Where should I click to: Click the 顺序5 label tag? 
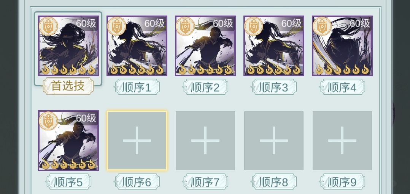click(68, 182)
